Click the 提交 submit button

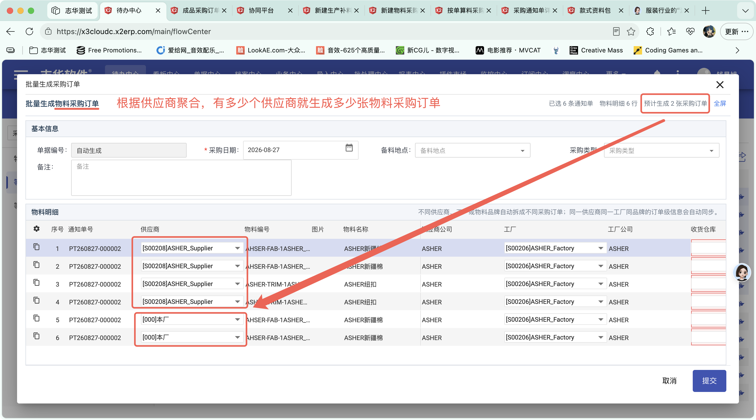pyautogui.click(x=709, y=381)
